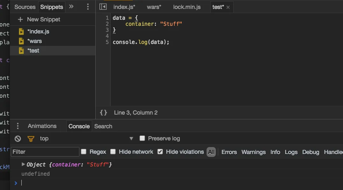Click the console.log(data); code line
343x190 pixels.
[141, 42]
